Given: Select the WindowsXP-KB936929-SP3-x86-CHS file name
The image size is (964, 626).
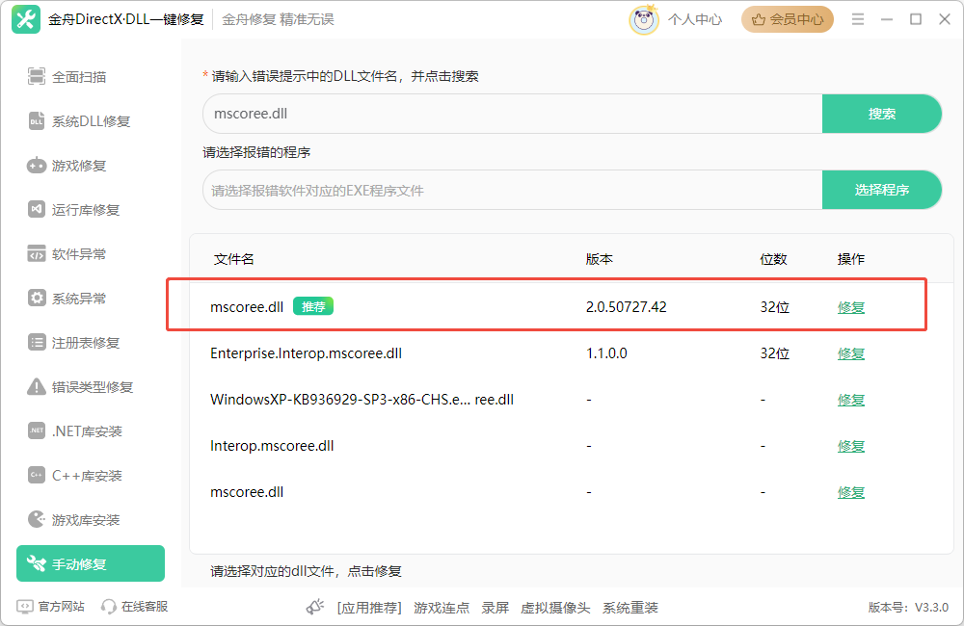Looking at the screenshot, I should (x=362, y=400).
